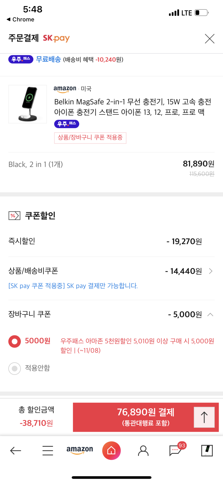
Task: Tap the back arrow in bottom navigation
Action: (15, 451)
